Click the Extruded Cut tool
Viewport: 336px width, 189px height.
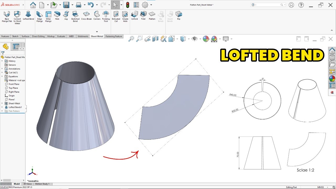tap(116, 16)
